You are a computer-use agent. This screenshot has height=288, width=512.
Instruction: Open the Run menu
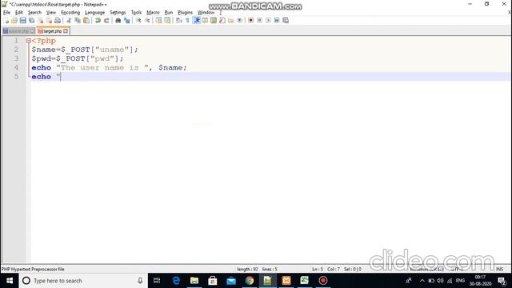click(x=169, y=13)
